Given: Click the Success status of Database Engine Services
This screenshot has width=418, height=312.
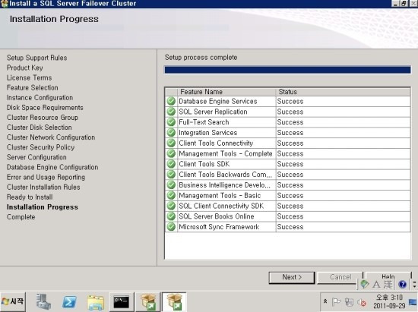Looking at the screenshot, I should pyautogui.click(x=290, y=102).
